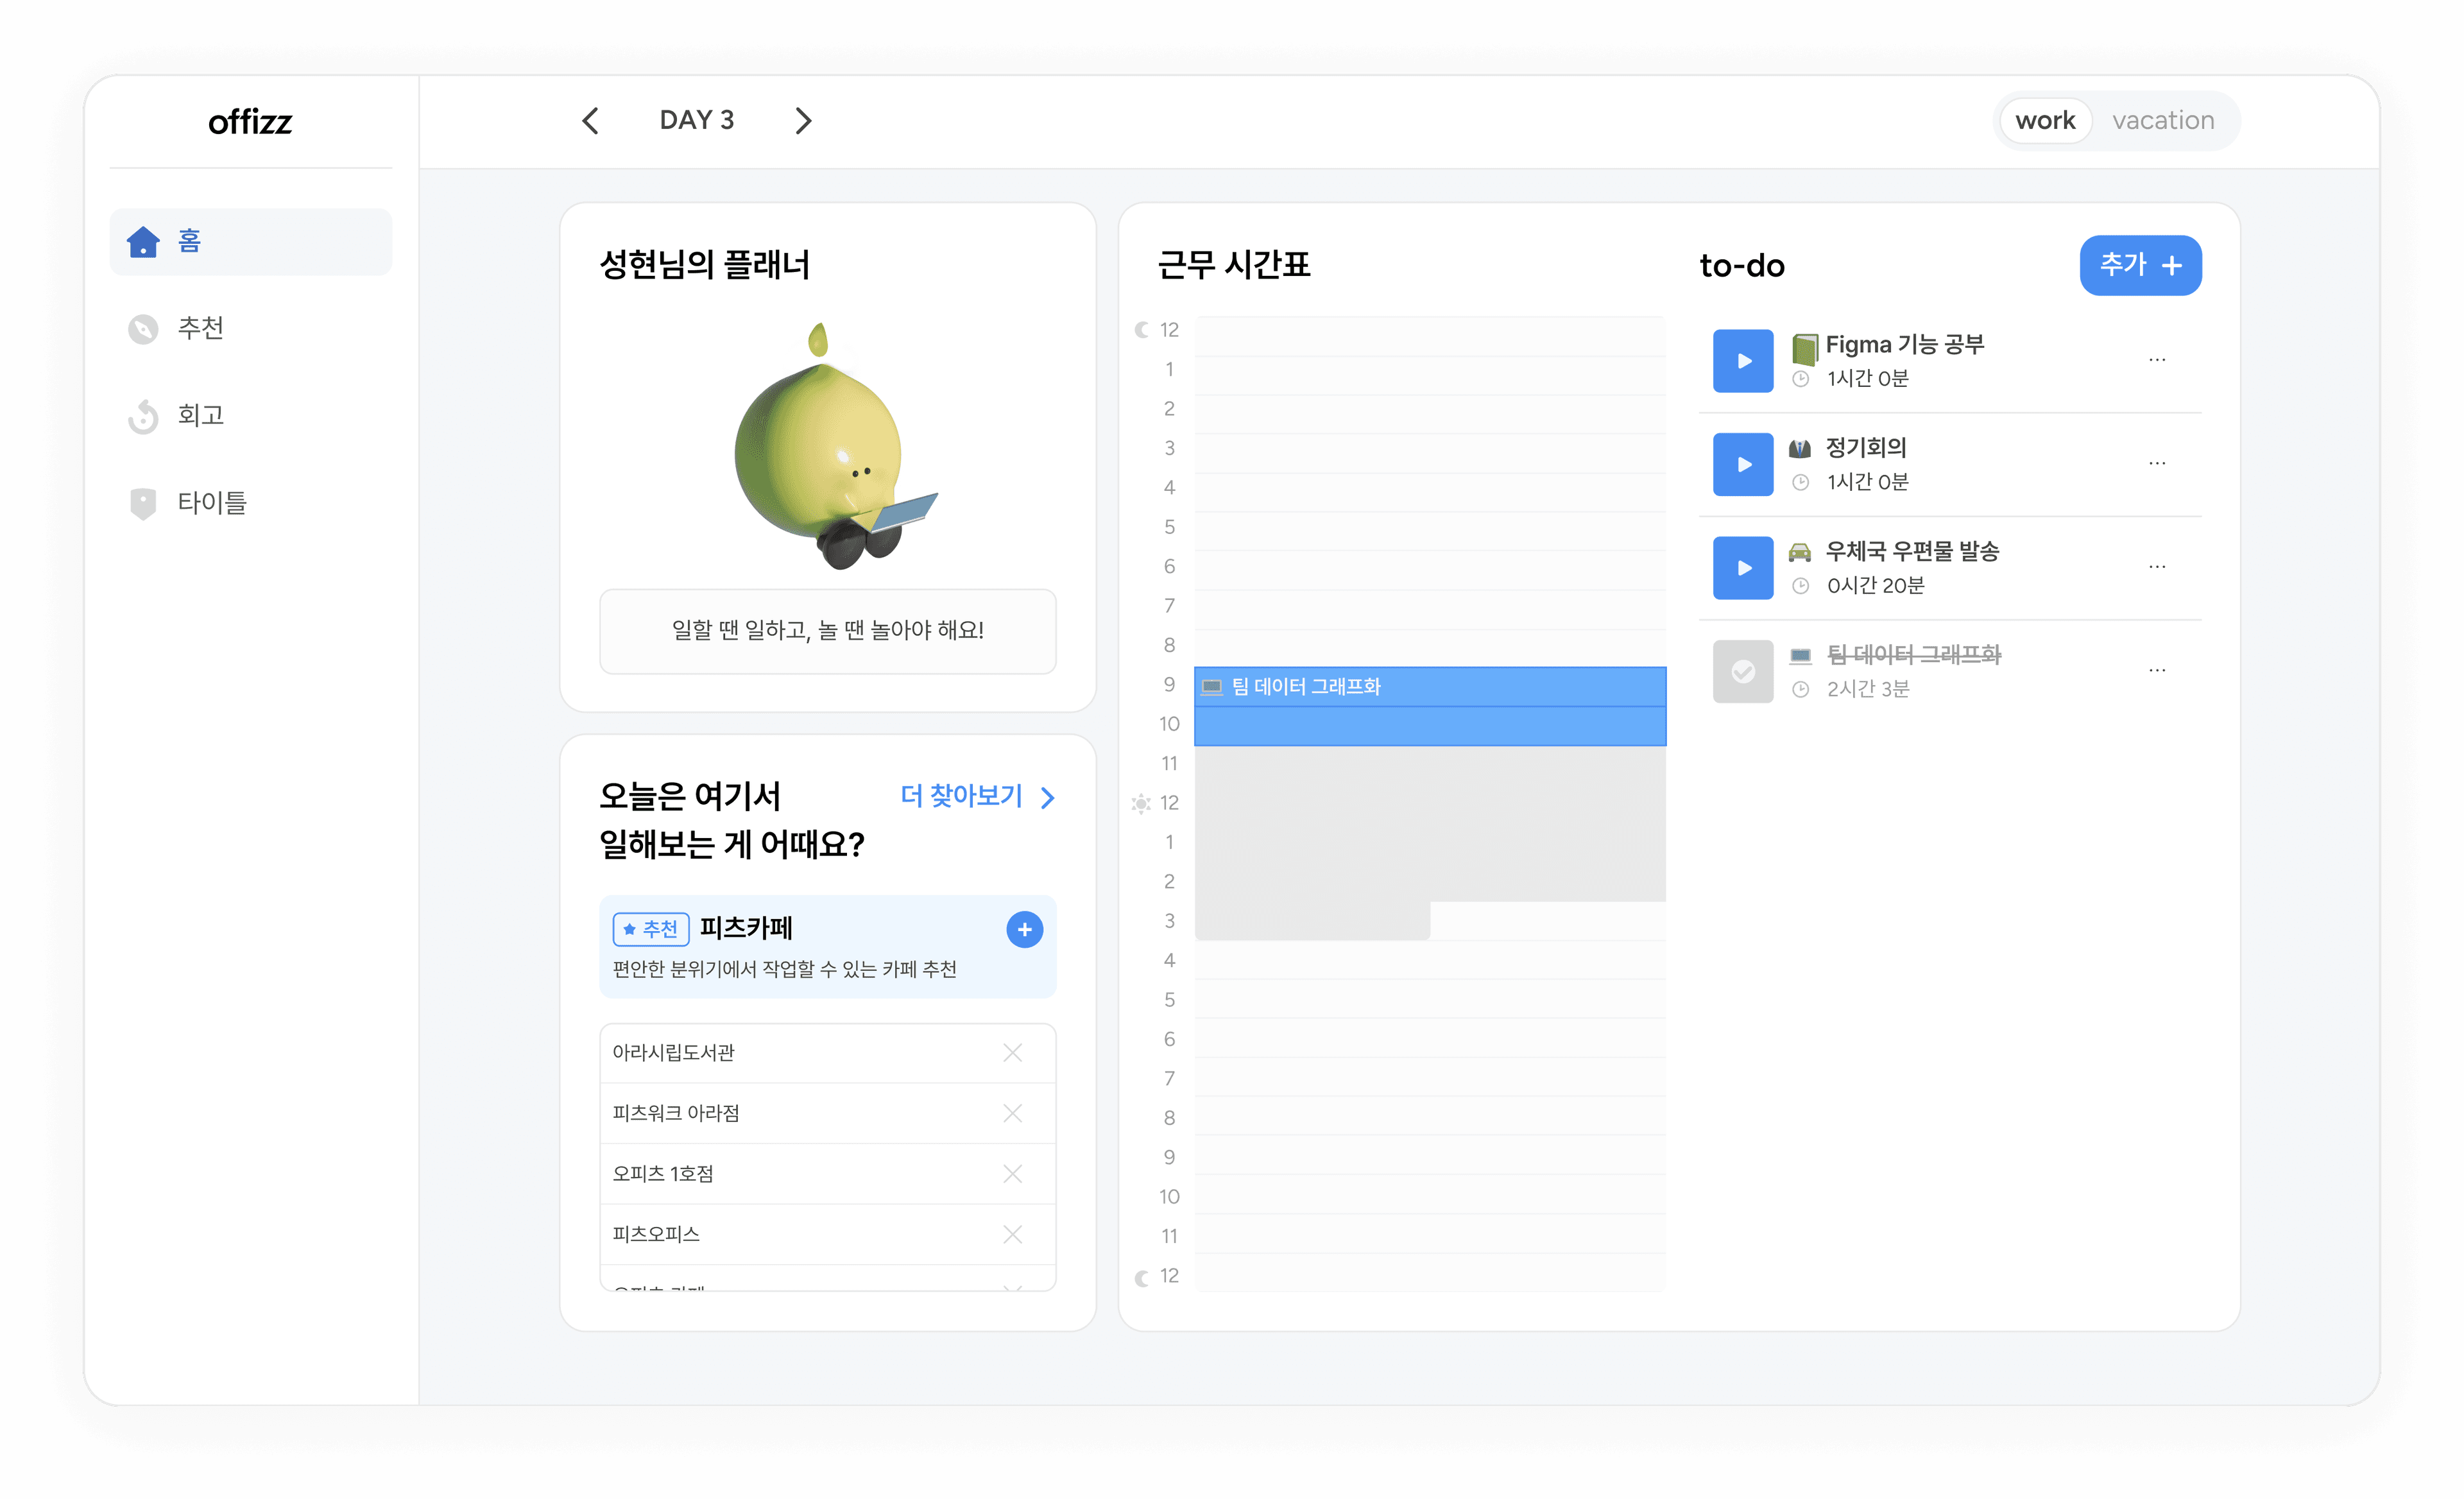
Task: Select the 홈 menu item
Action: [x=252, y=241]
